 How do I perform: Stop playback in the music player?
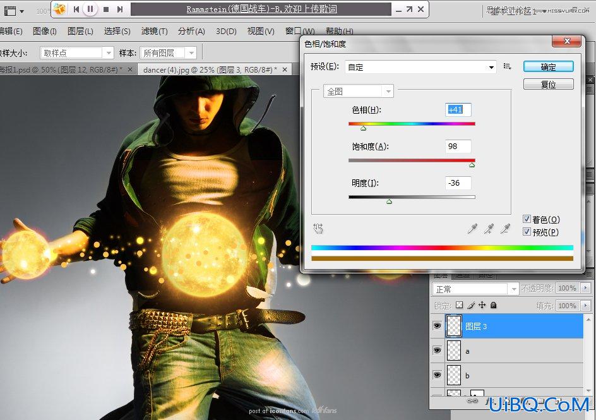pos(106,9)
